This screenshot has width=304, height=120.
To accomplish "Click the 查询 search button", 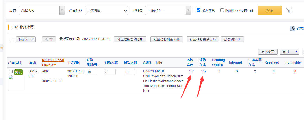I will point(270,11).
